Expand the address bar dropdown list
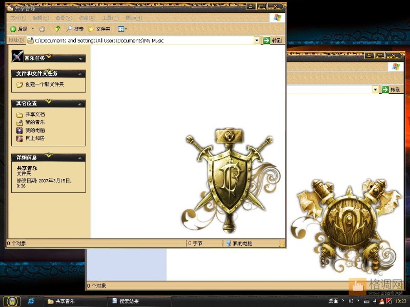Screen dimensions: 410x307 click(x=257, y=40)
